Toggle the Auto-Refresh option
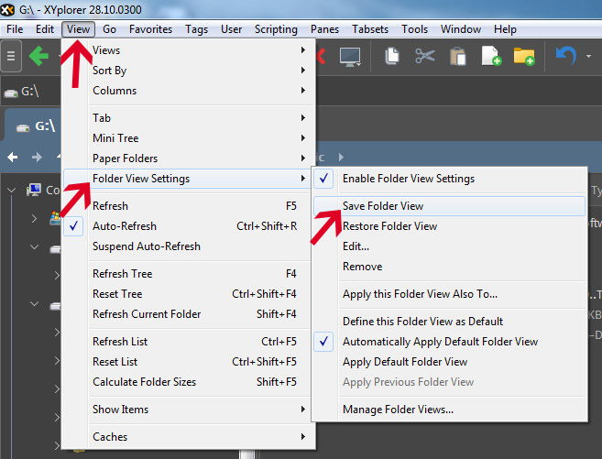Viewport: 602px width, 459px height. (124, 226)
